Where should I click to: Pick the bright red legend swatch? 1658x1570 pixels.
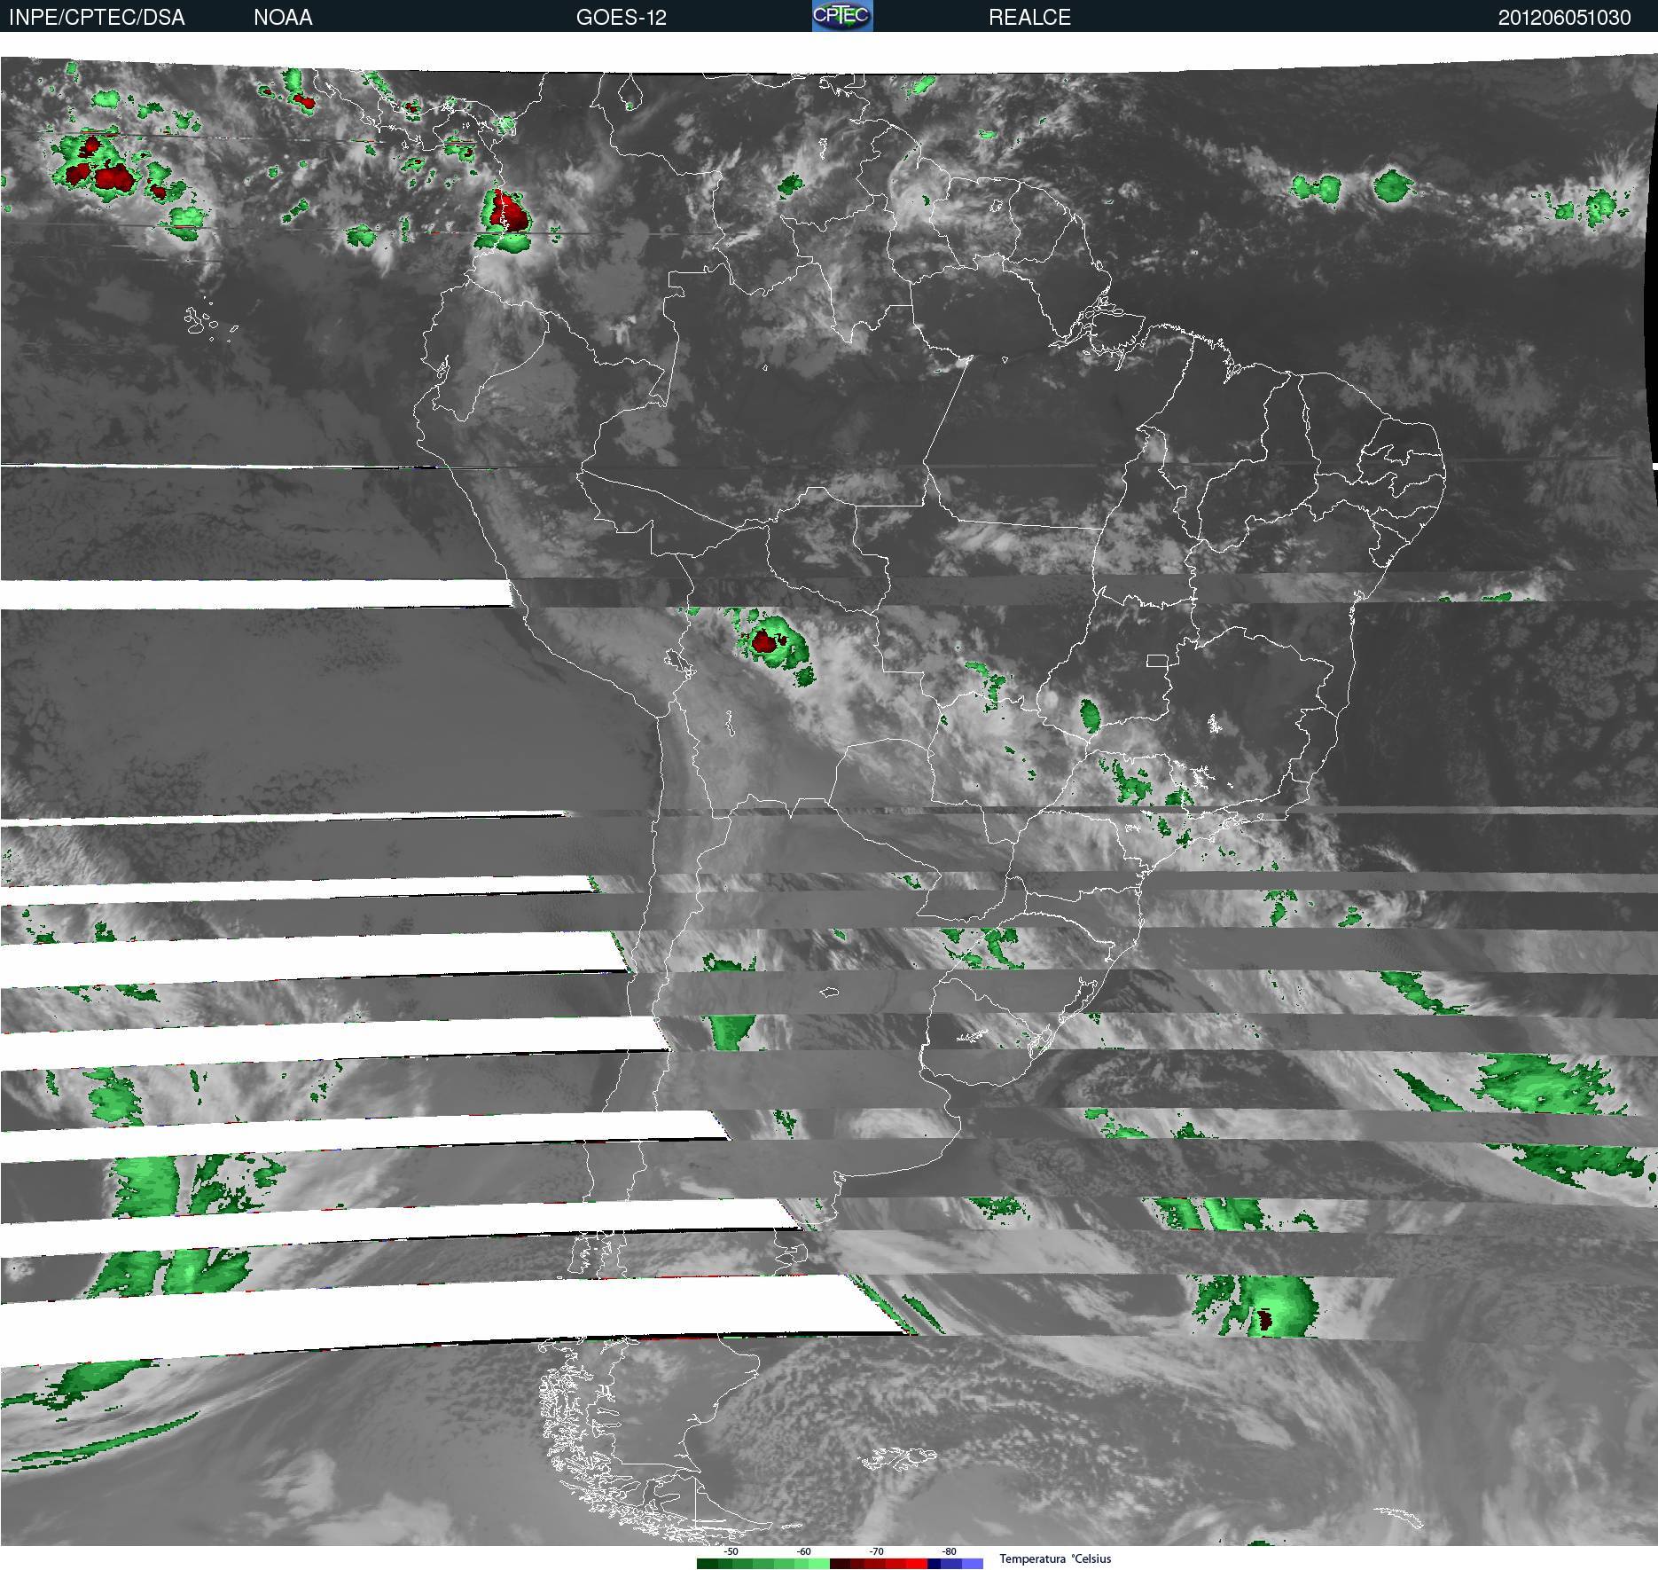click(x=917, y=1564)
